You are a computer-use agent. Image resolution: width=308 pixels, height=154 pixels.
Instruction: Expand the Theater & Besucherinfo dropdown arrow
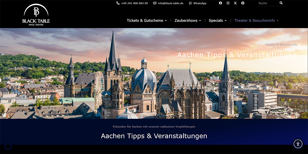pyautogui.click(x=278, y=21)
